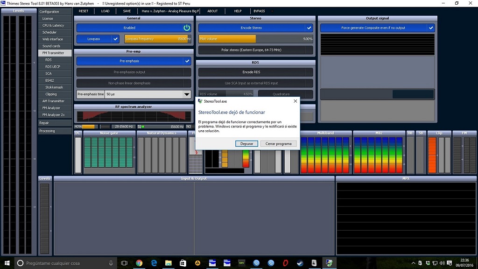This screenshot has width=478, height=269.
Task: Open File Explorer in the taskbar
Action: click(x=168, y=263)
